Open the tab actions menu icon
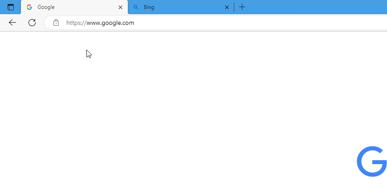387x193 pixels. click(11, 7)
